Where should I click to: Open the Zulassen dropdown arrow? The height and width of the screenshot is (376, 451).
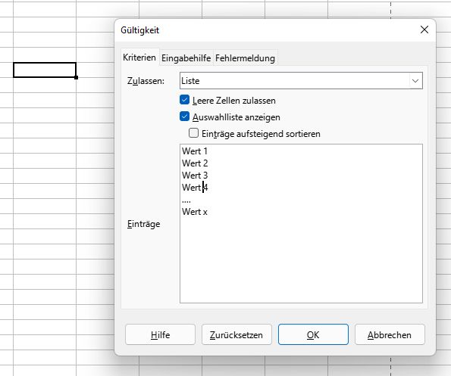tap(415, 81)
